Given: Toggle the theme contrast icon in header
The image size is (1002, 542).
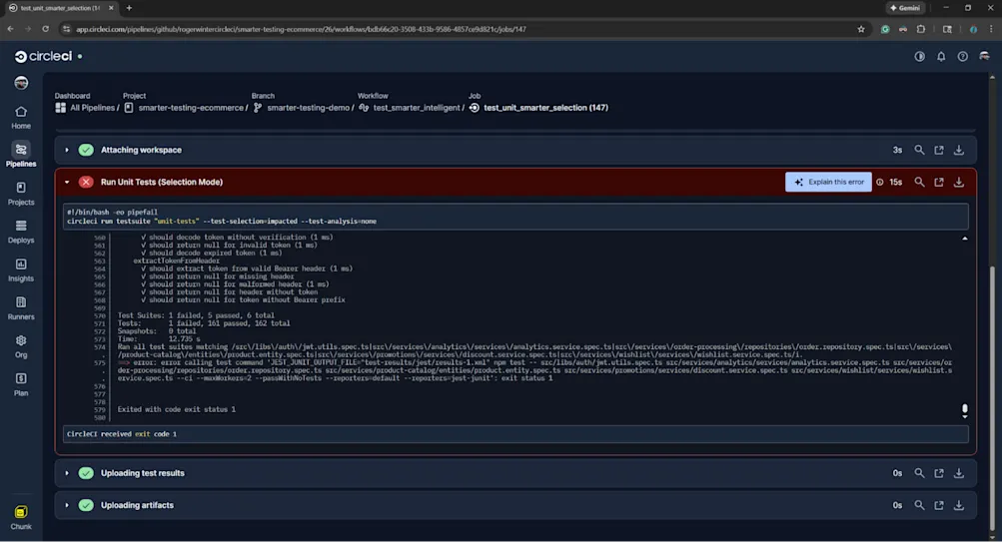Looking at the screenshot, I should coord(919,56).
